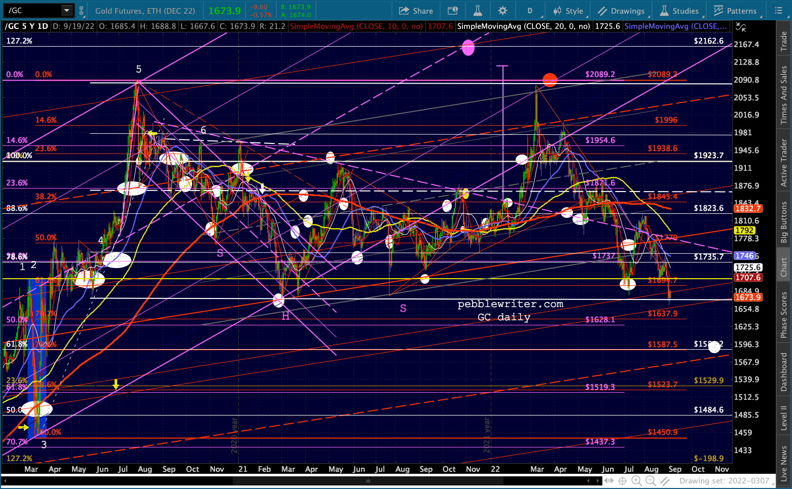Open the Dashboard sidebar tab

click(x=784, y=372)
